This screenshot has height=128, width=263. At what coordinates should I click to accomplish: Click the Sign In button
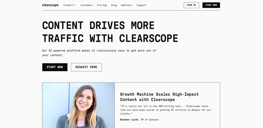coord(191,5)
